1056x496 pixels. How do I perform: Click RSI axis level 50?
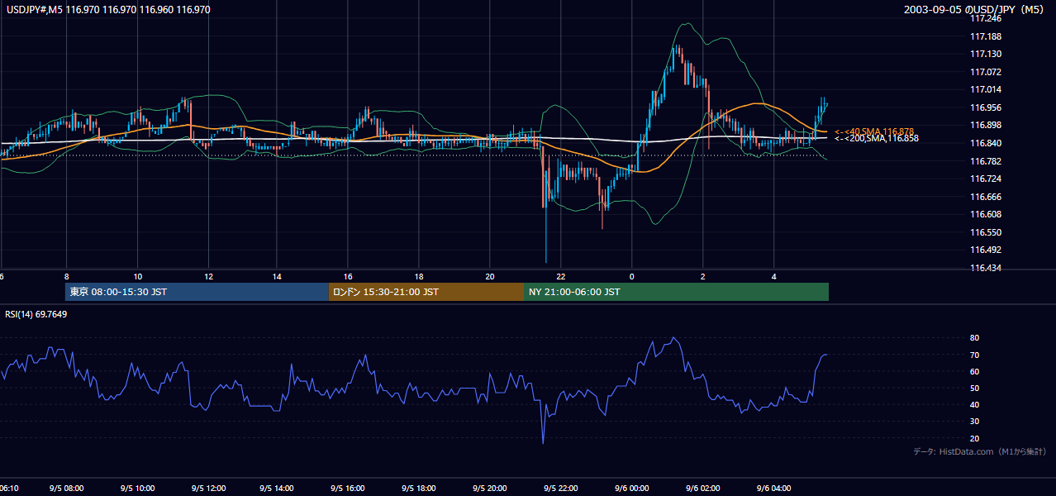[975, 388]
